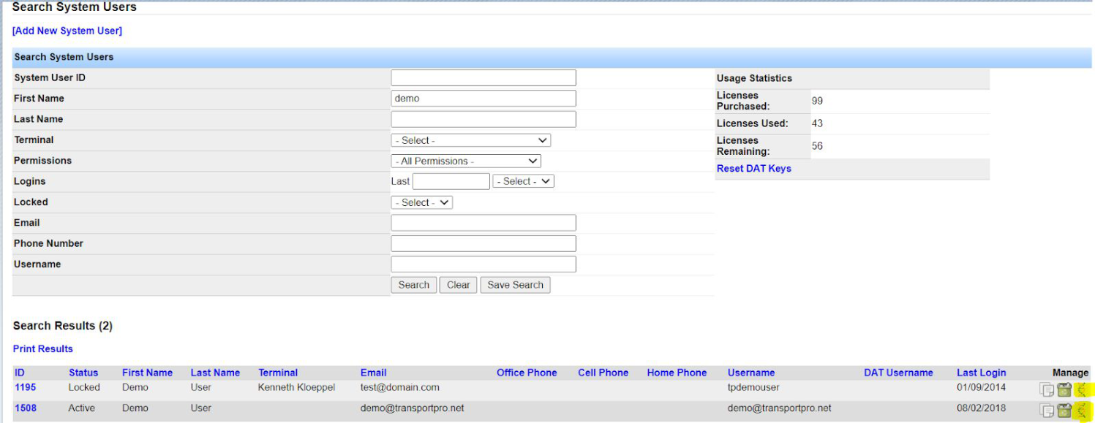Click highlighted graph icon for user 1195

click(x=1081, y=390)
